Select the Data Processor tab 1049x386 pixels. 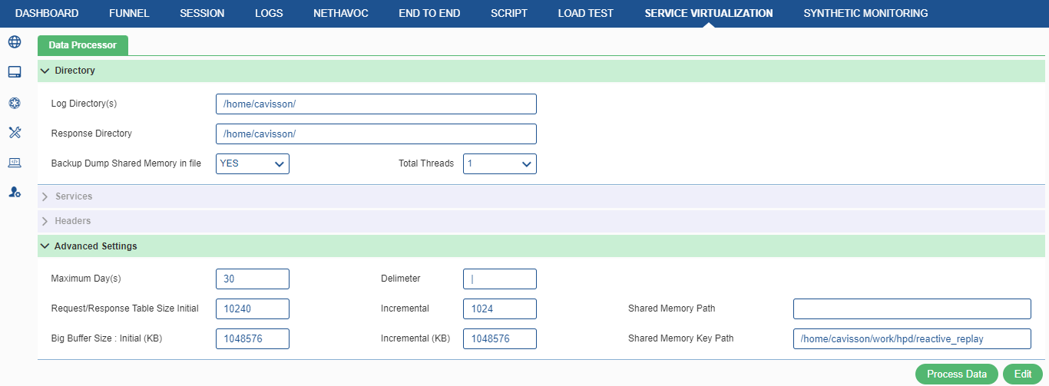83,45
